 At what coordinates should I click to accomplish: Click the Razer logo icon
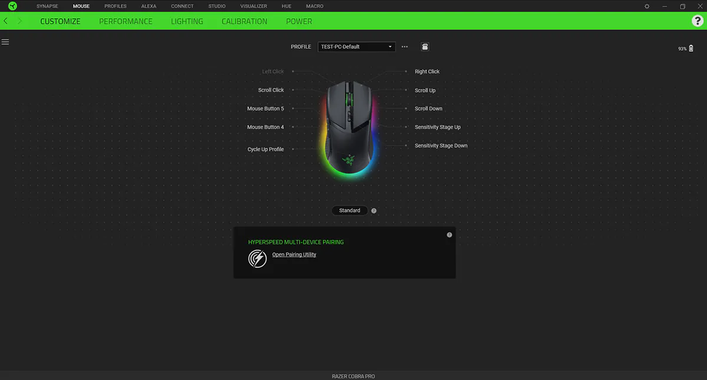pos(12,6)
